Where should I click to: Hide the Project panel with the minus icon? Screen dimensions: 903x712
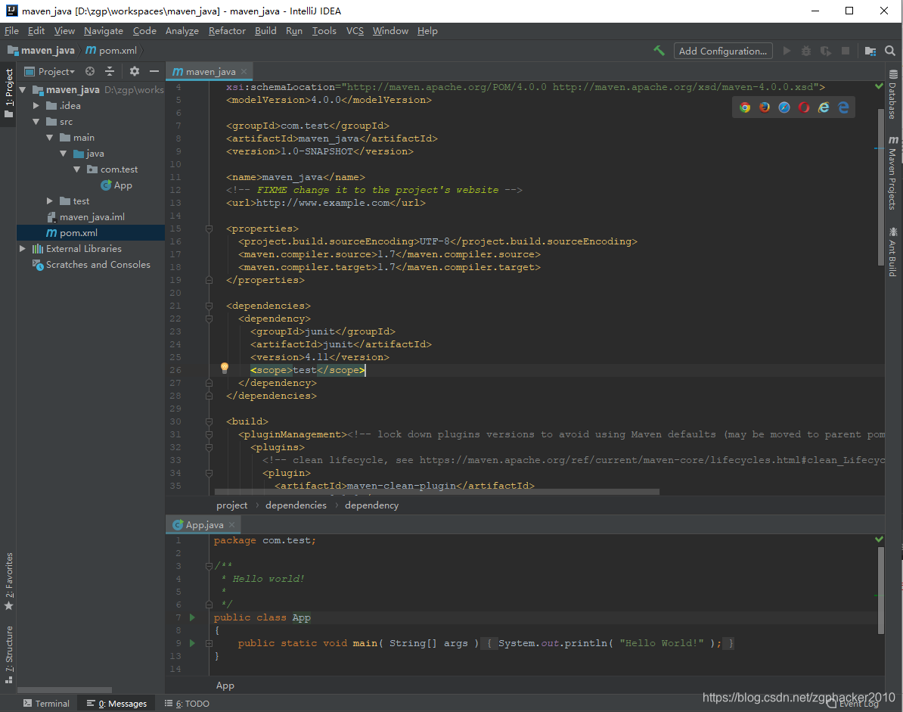[154, 71]
